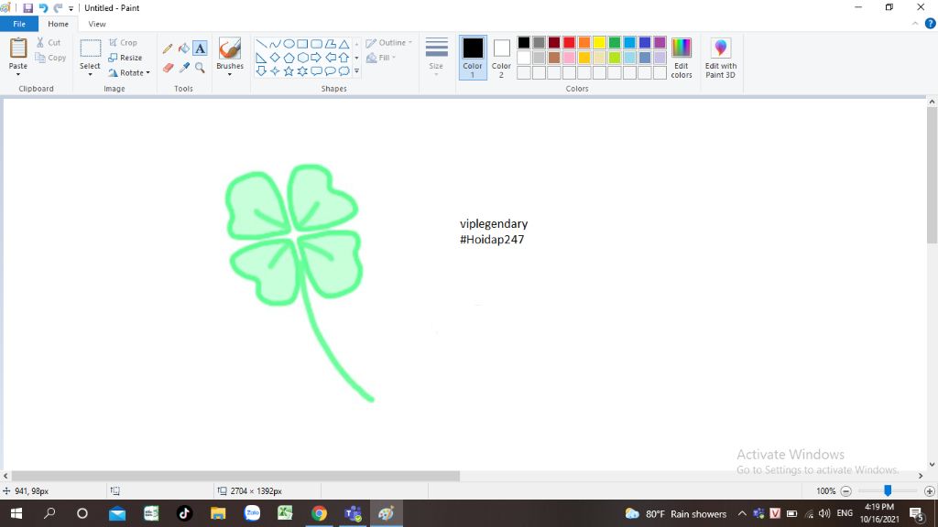Pick the red color swatch
The height and width of the screenshot is (527, 938).
pos(569,42)
